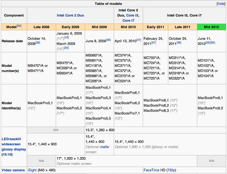Select the Mid 2009 column header
The image size is (227, 174).
[x=99, y=27]
